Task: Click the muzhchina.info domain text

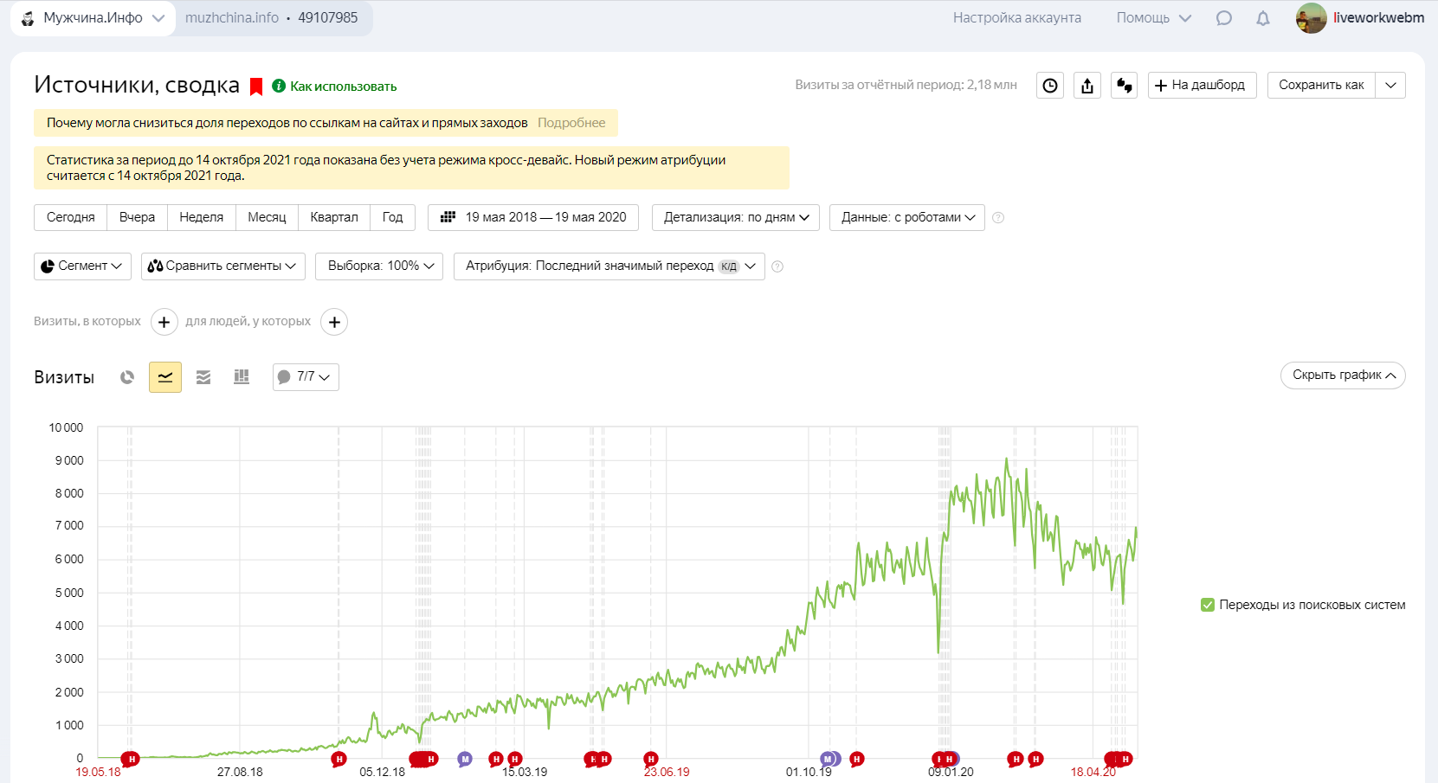Action: [232, 18]
